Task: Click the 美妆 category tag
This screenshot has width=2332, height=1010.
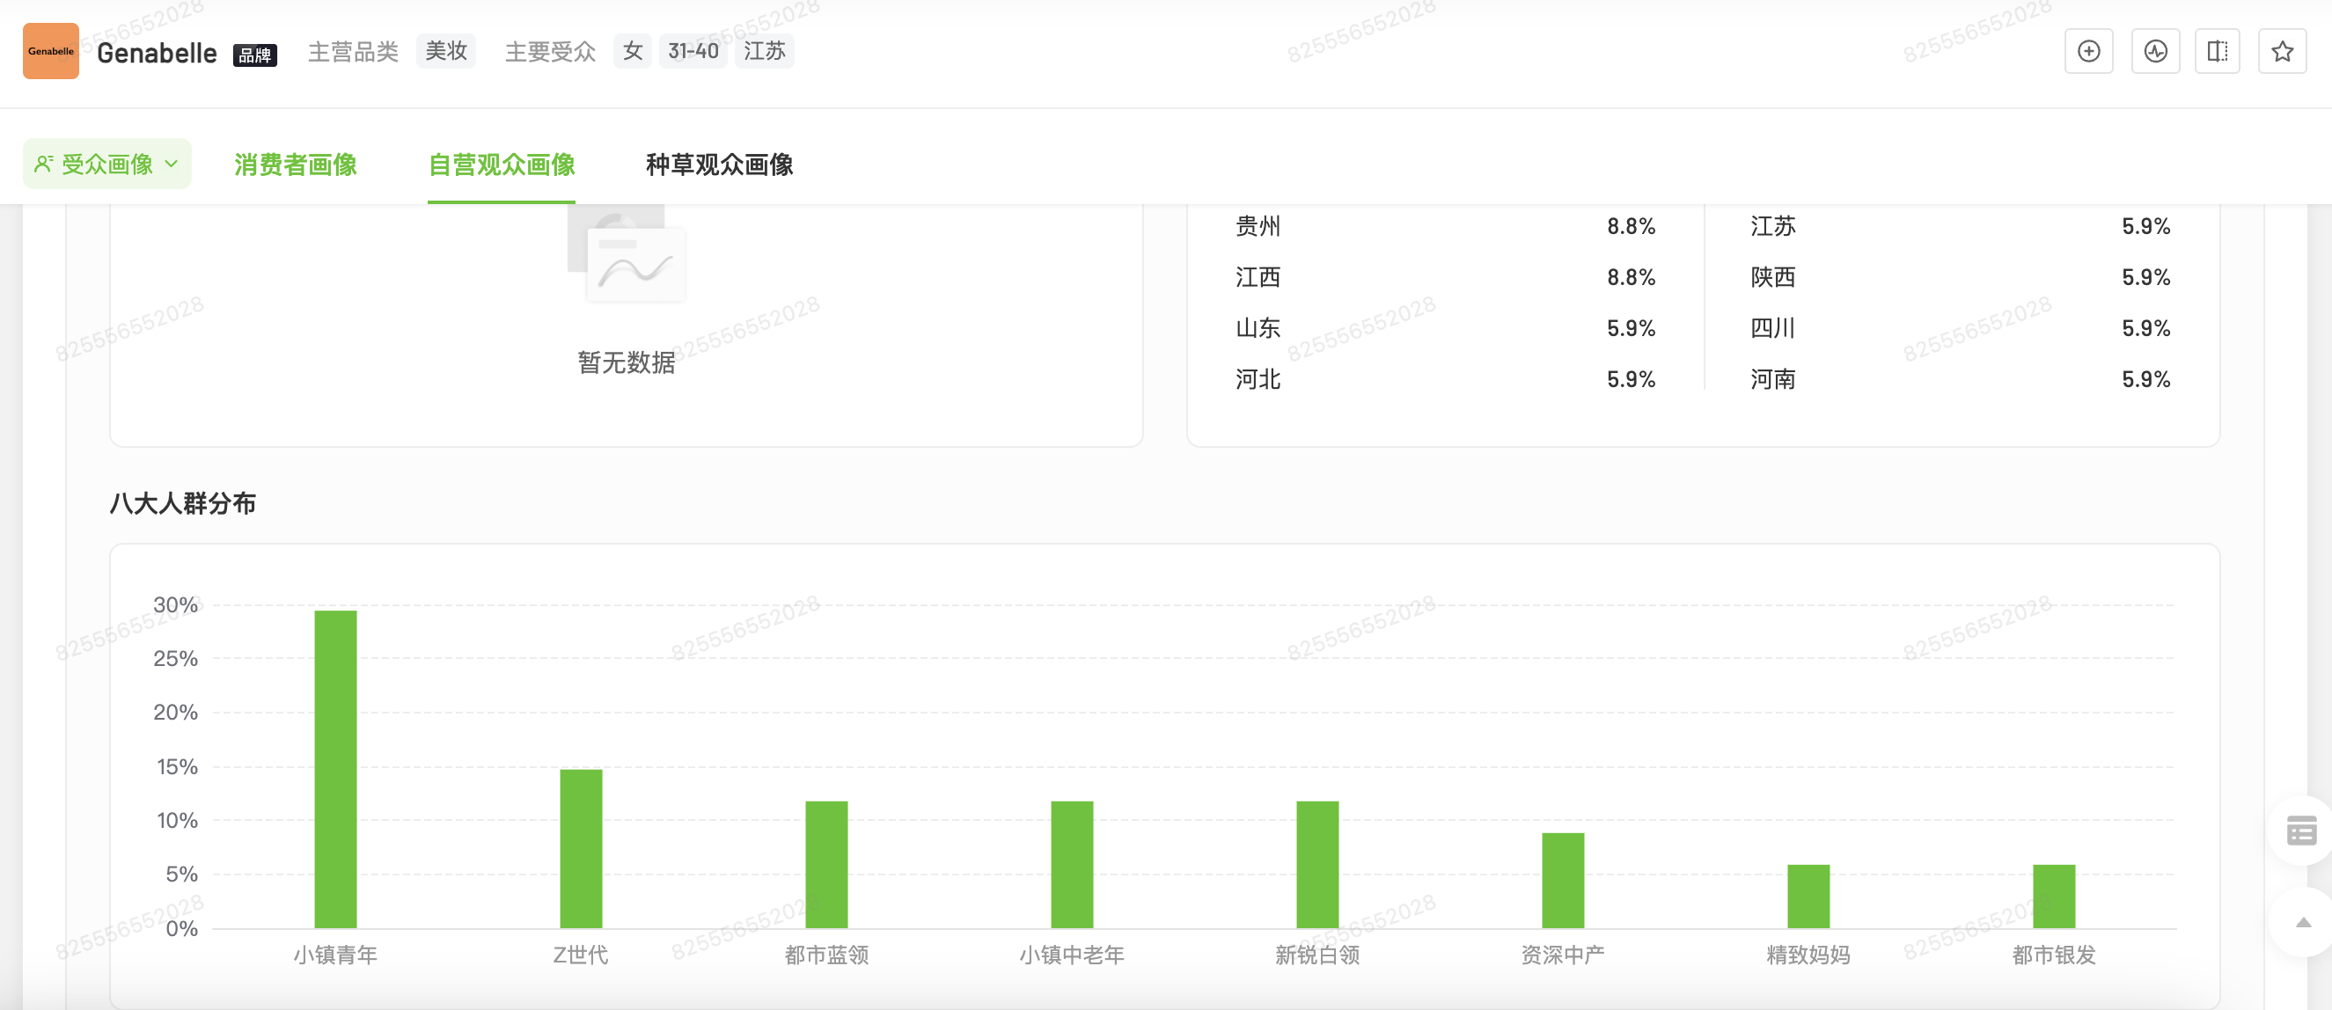Action: (445, 52)
